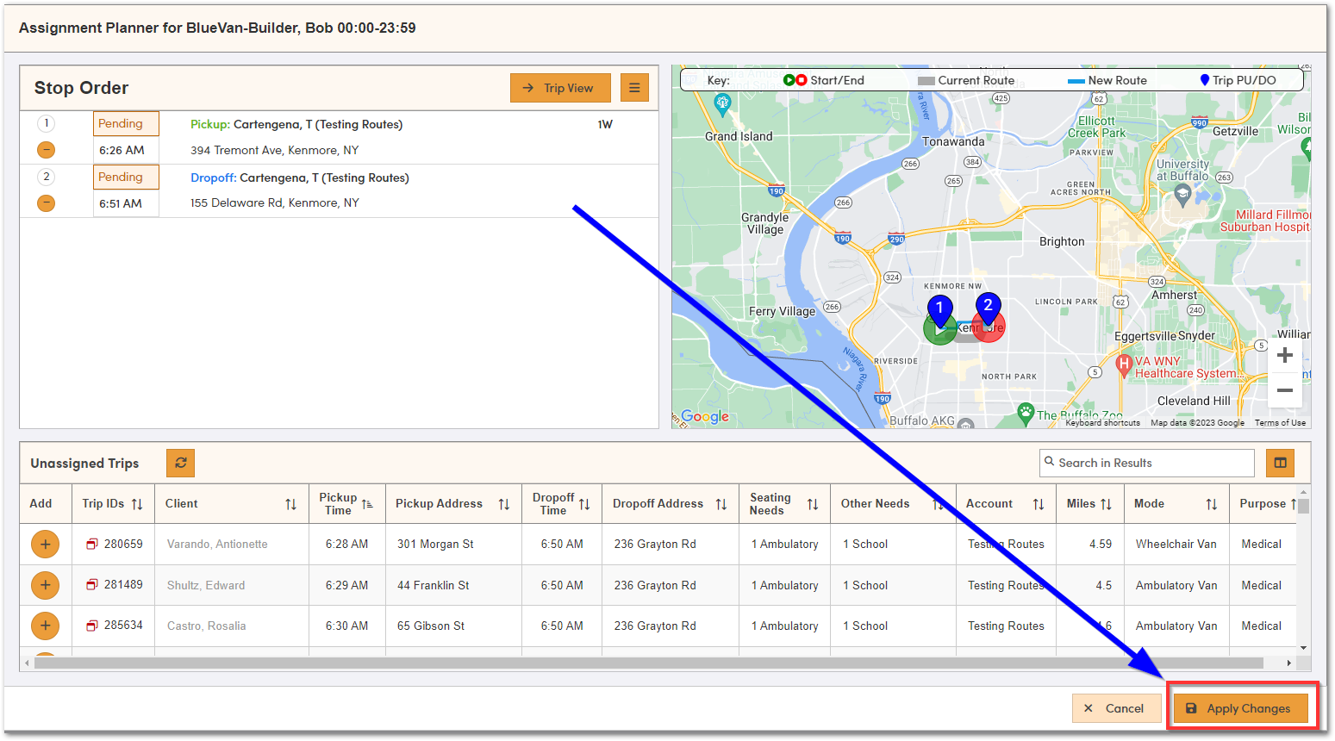This screenshot has width=1335, height=741.
Task: Add Shultz trip 281489 with plus icon
Action: [45, 585]
